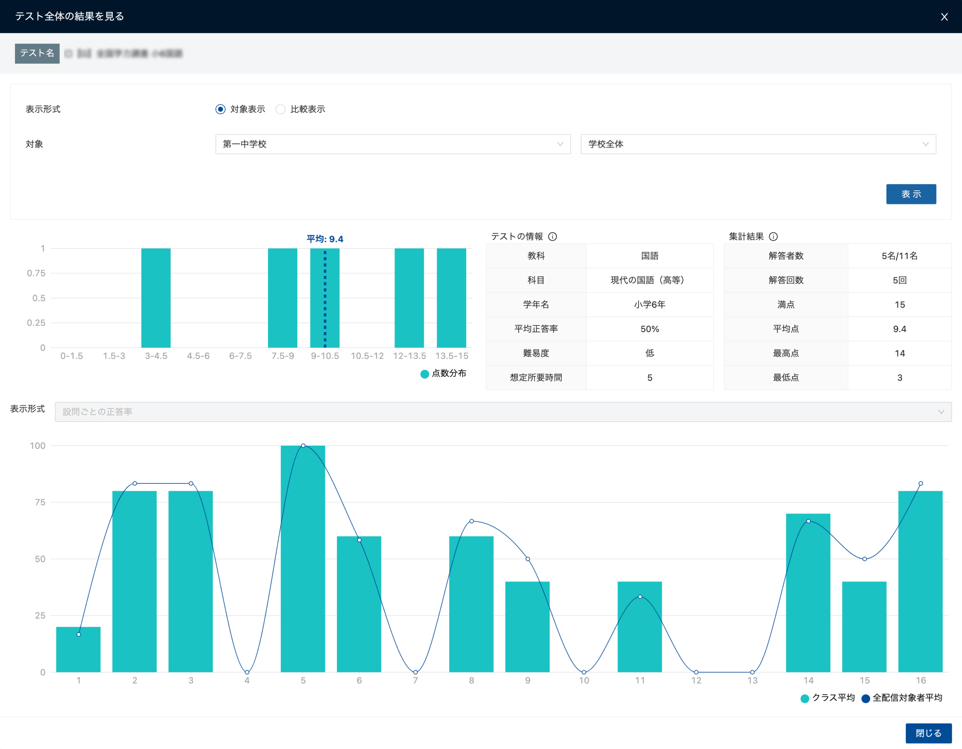This screenshot has height=749, width=962.
Task: Click chevron arrow of 学校全体 dropdown
Action: click(925, 144)
